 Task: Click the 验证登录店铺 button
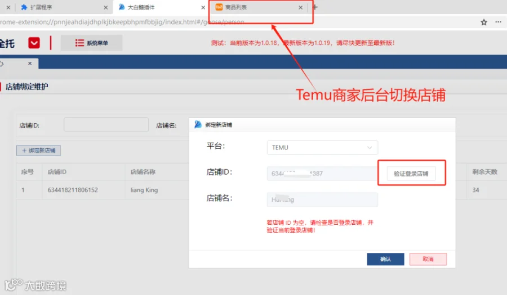411,174
